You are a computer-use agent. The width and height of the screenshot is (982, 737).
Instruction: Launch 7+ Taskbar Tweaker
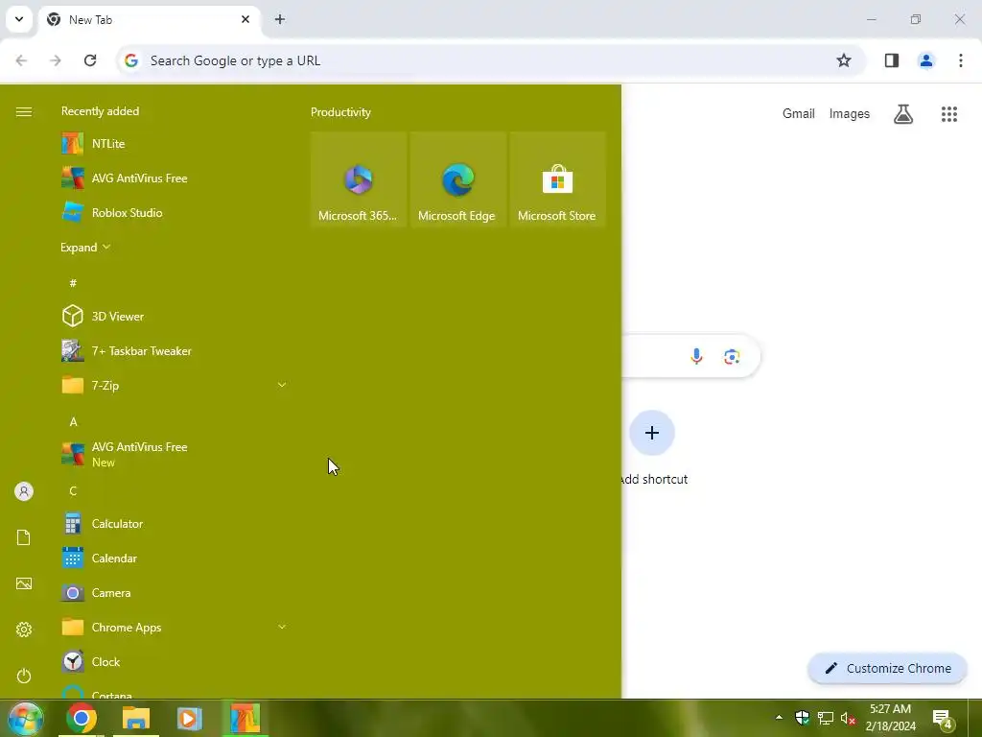[175, 351]
